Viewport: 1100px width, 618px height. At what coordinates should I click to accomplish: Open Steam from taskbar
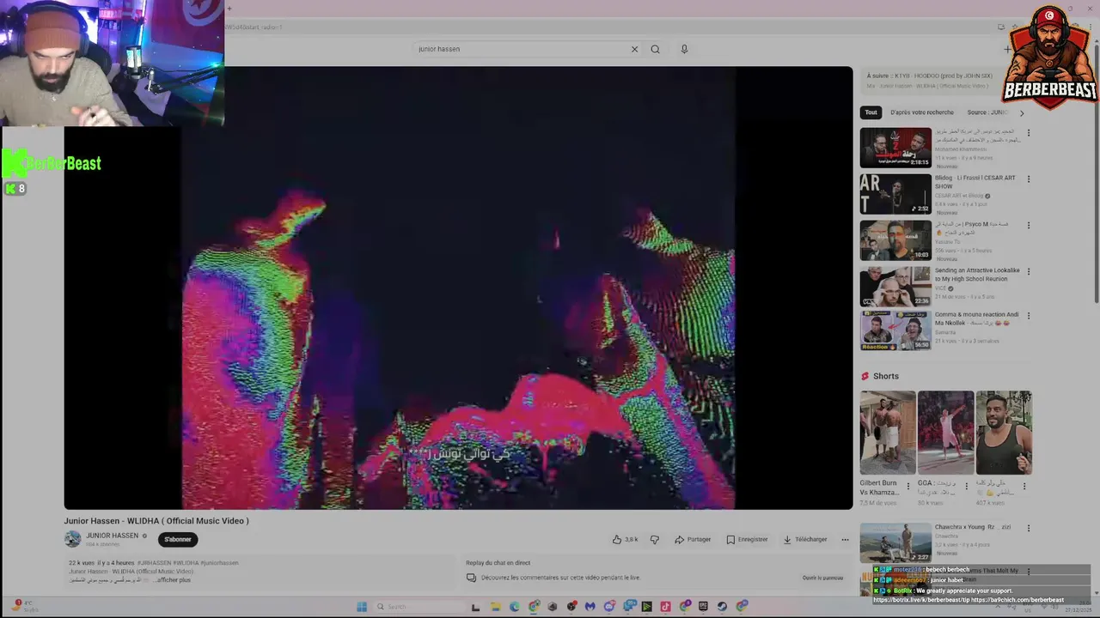click(x=722, y=606)
